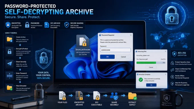Click 'Files extracted successfully.' message

[152, 79]
